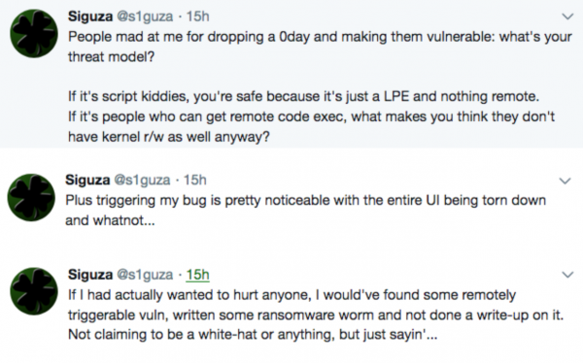The image size is (583, 363).
Task: Open the chevron menu on the 'UI being torn down' tweet
Action: tap(566, 181)
